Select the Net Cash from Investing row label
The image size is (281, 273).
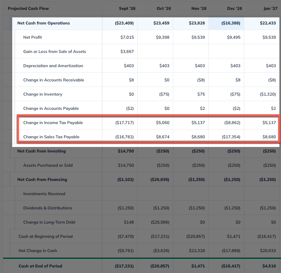[x=41, y=151]
